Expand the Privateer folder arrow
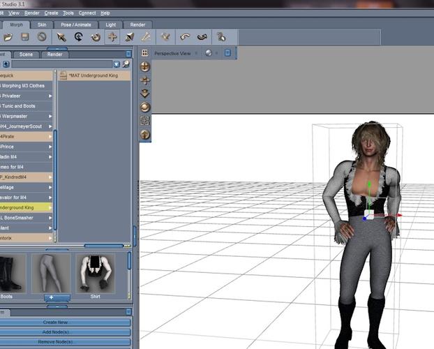Viewport: 434px width, 349px height. pyautogui.click(x=50, y=96)
